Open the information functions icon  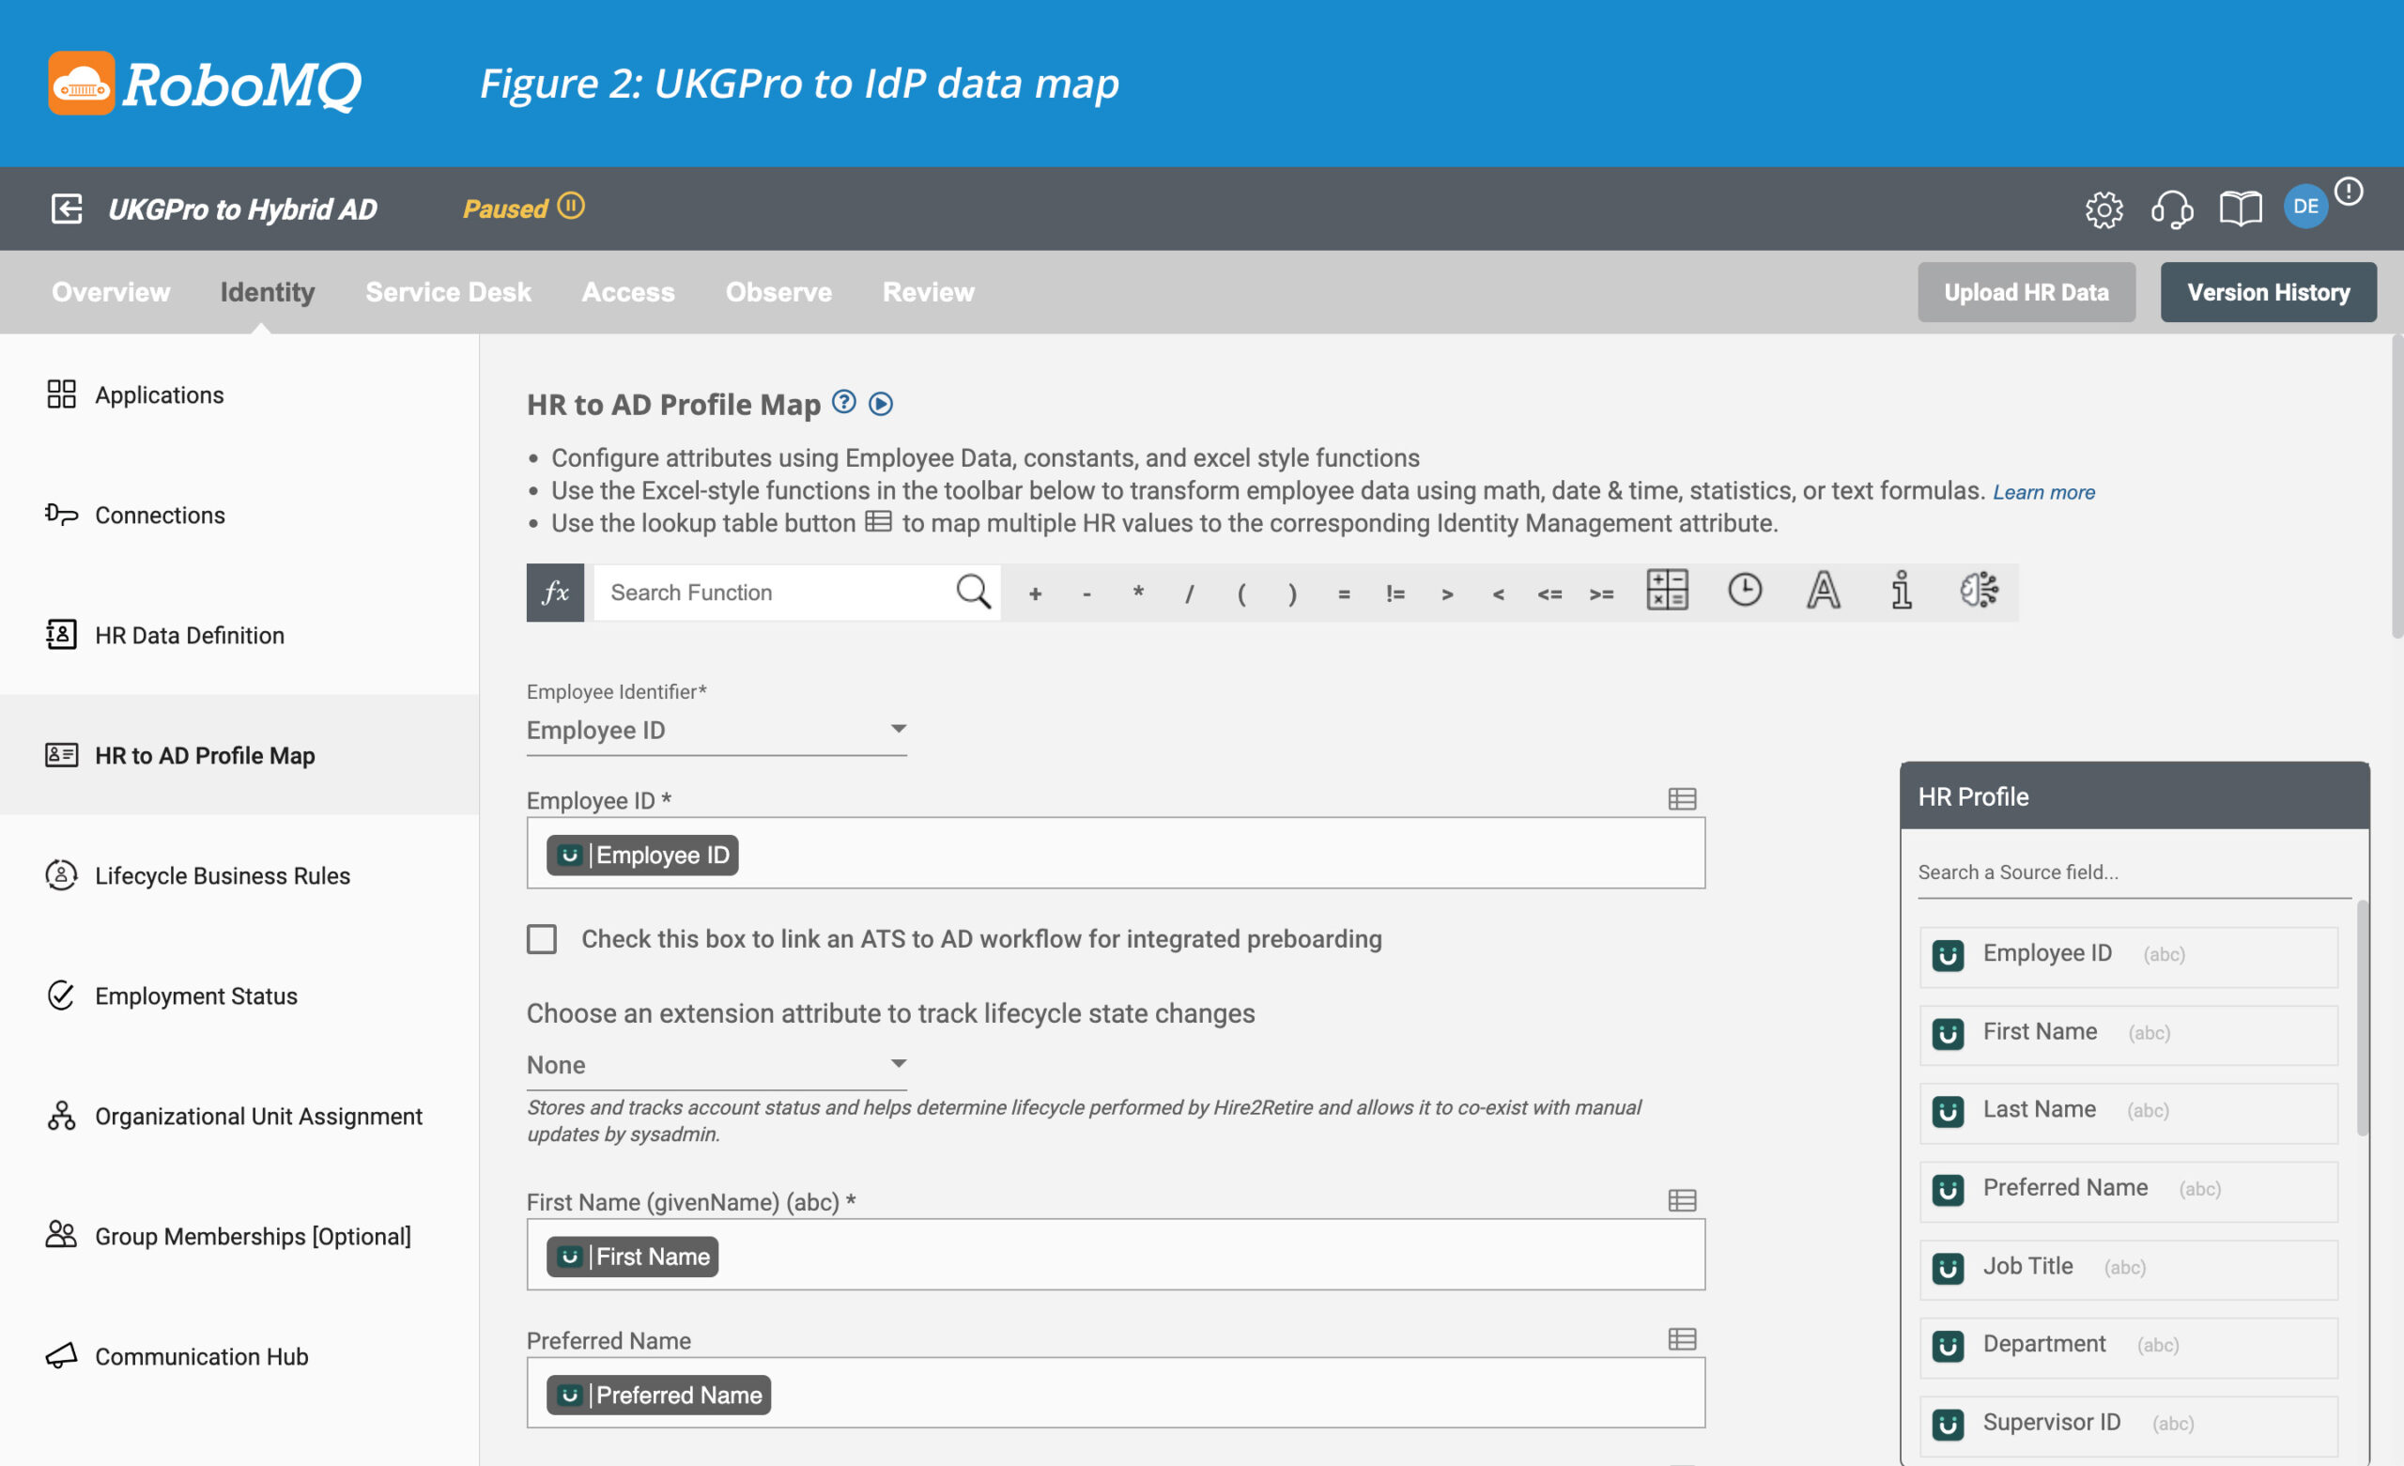coord(1902,591)
